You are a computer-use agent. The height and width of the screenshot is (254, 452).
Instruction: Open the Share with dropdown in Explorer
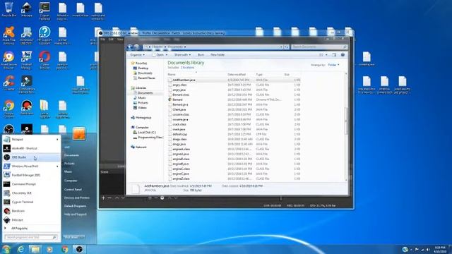pyautogui.click(x=182, y=55)
